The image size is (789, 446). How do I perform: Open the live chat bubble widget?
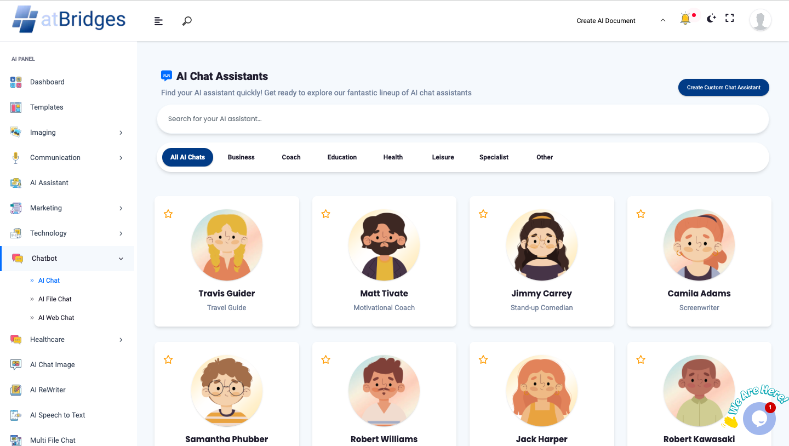coord(759,419)
